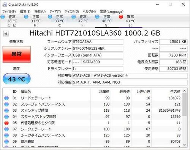Open the ディスク(D) menu
This screenshot has height=150, width=190.
tap(72, 12)
